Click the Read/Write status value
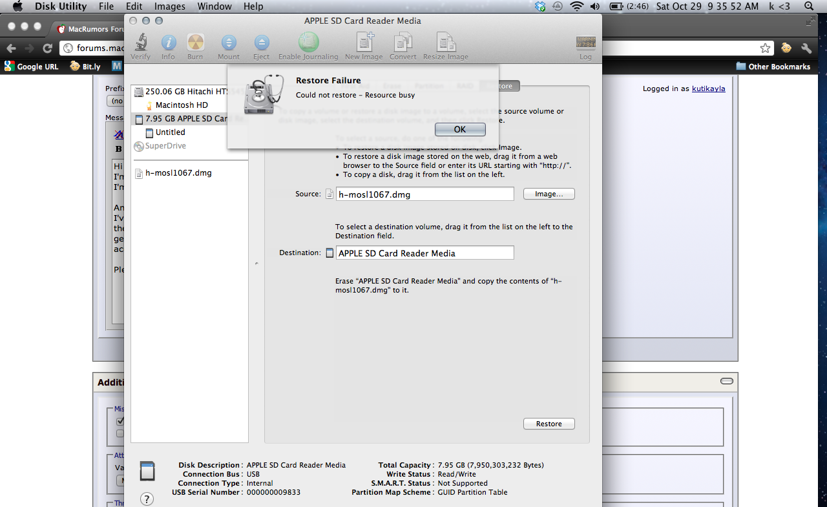This screenshot has width=827, height=507. coord(457,474)
